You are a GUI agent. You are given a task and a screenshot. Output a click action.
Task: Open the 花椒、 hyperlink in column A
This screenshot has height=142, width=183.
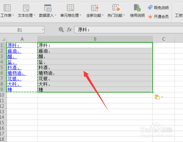(14, 79)
